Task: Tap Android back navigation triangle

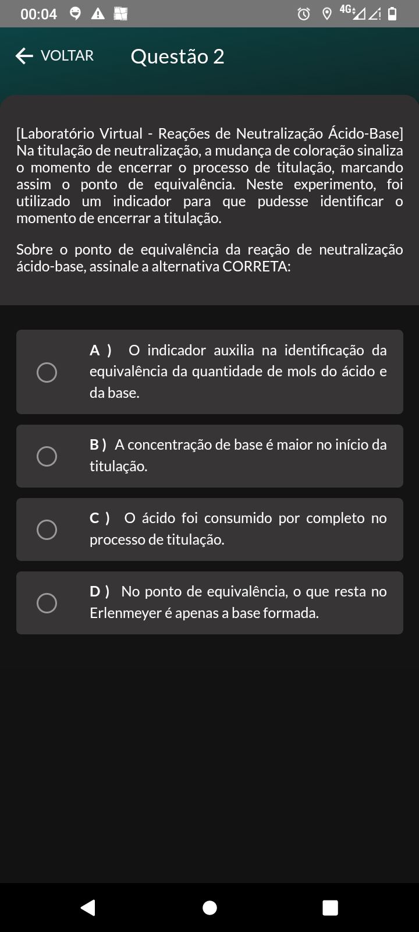Action: [x=88, y=908]
